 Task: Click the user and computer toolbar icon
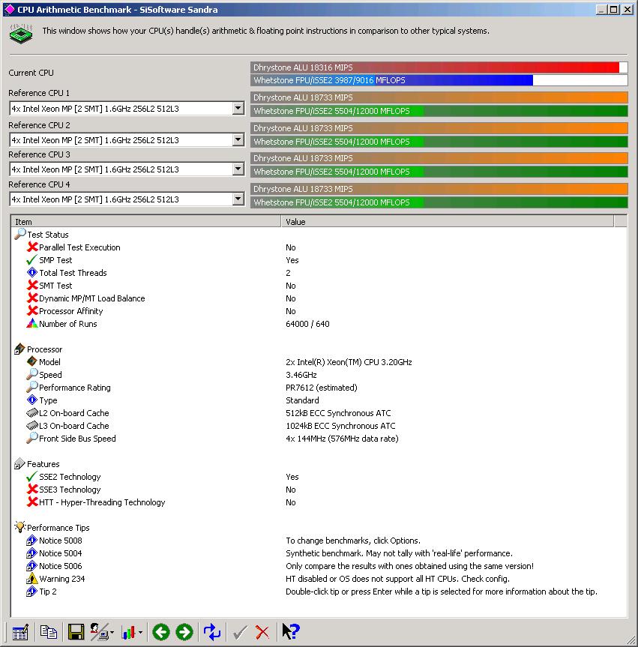click(99, 632)
